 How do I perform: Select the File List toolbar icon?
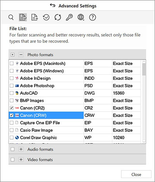coord(23,17)
